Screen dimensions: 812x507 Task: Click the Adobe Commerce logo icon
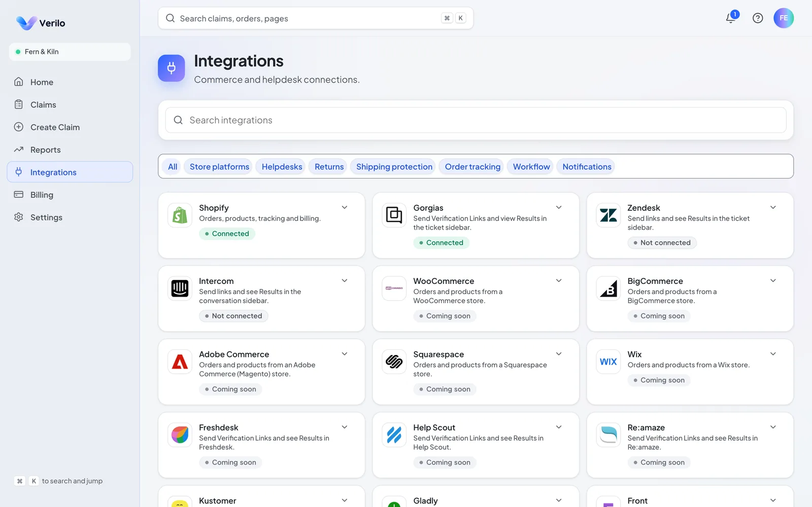coord(180,361)
